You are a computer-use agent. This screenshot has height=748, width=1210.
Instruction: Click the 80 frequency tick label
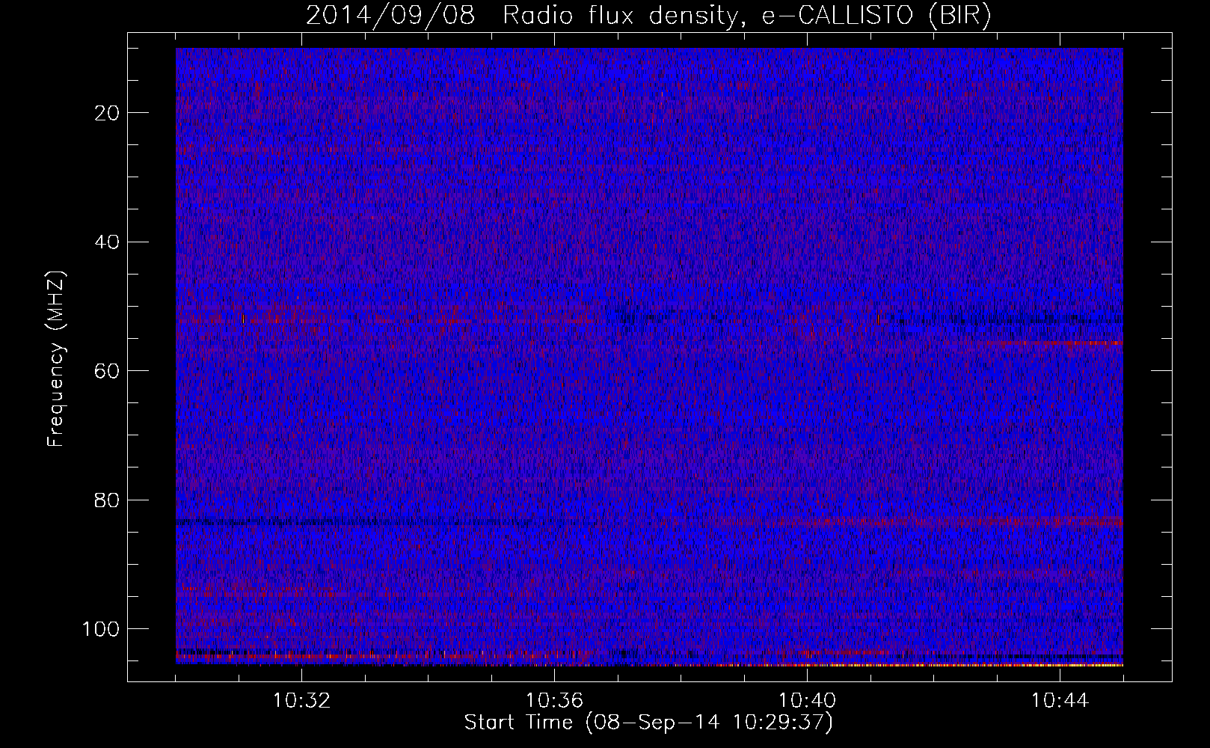[108, 500]
